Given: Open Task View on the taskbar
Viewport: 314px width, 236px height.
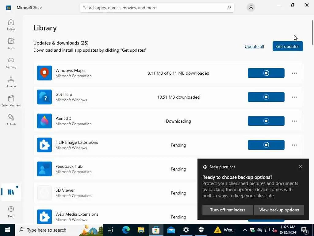Looking at the screenshot, I should coord(110,230).
